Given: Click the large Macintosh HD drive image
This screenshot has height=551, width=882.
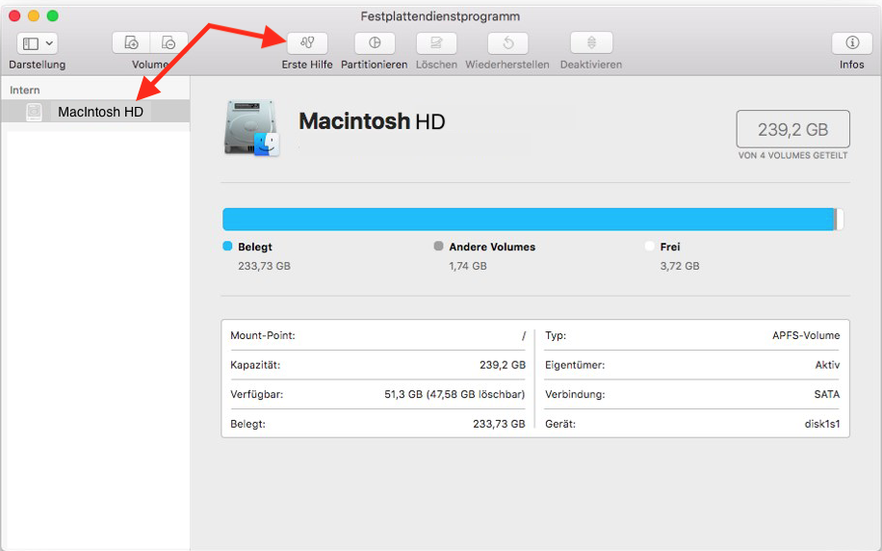Looking at the screenshot, I should (x=251, y=128).
